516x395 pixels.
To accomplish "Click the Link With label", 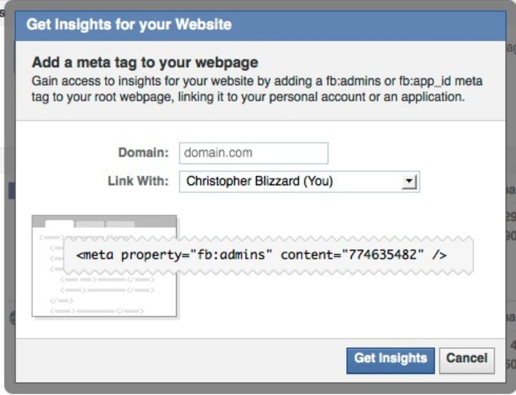I will tap(140, 181).
